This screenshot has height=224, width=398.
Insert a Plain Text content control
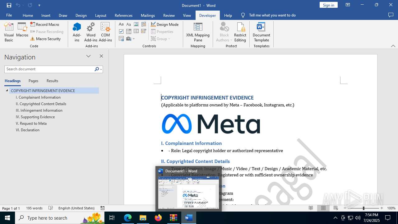coord(129,24)
